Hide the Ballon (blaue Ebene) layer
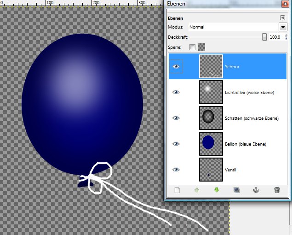Screen dimensions: 292x235 pos(176,144)
